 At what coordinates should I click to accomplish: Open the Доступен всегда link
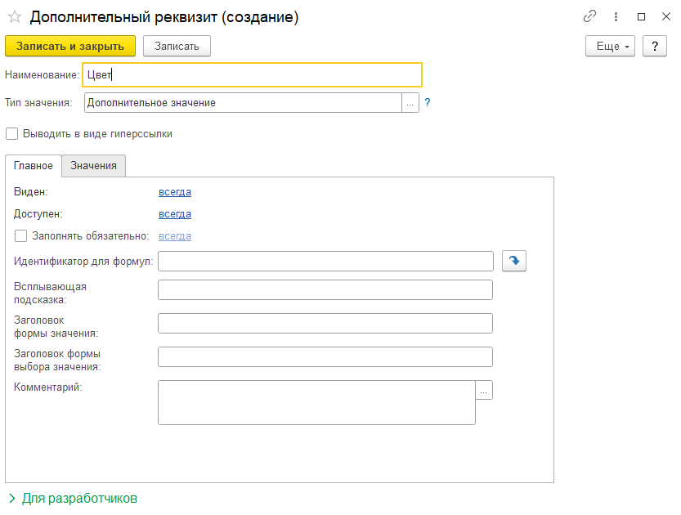click(175, 214)
